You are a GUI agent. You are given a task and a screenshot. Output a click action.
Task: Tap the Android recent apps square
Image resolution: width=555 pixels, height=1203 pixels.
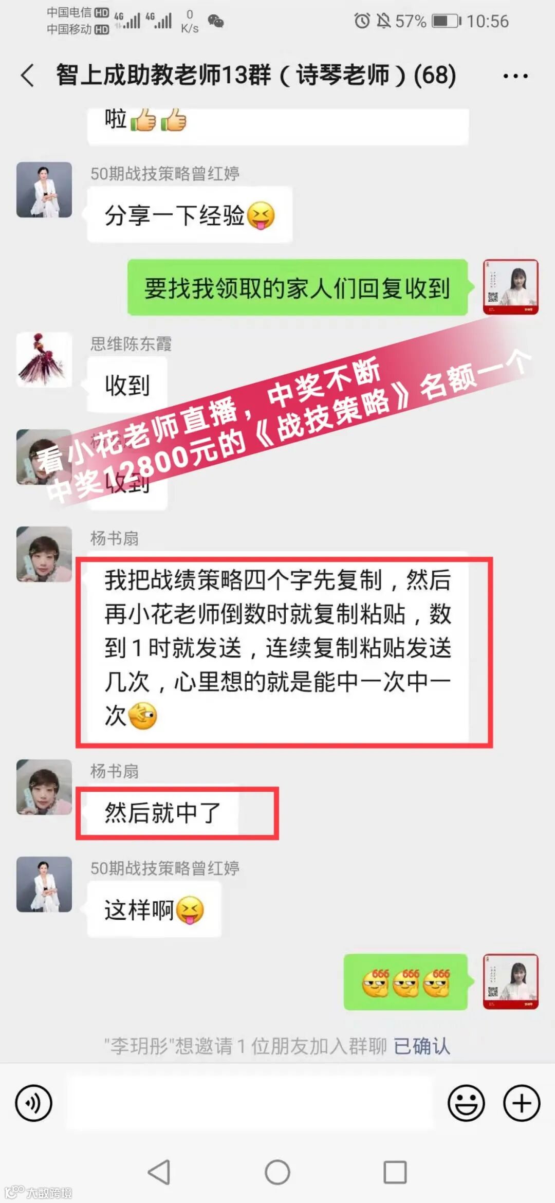coord(395,1172)
